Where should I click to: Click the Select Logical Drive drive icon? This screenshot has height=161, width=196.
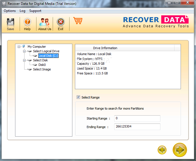coord(30,51)
